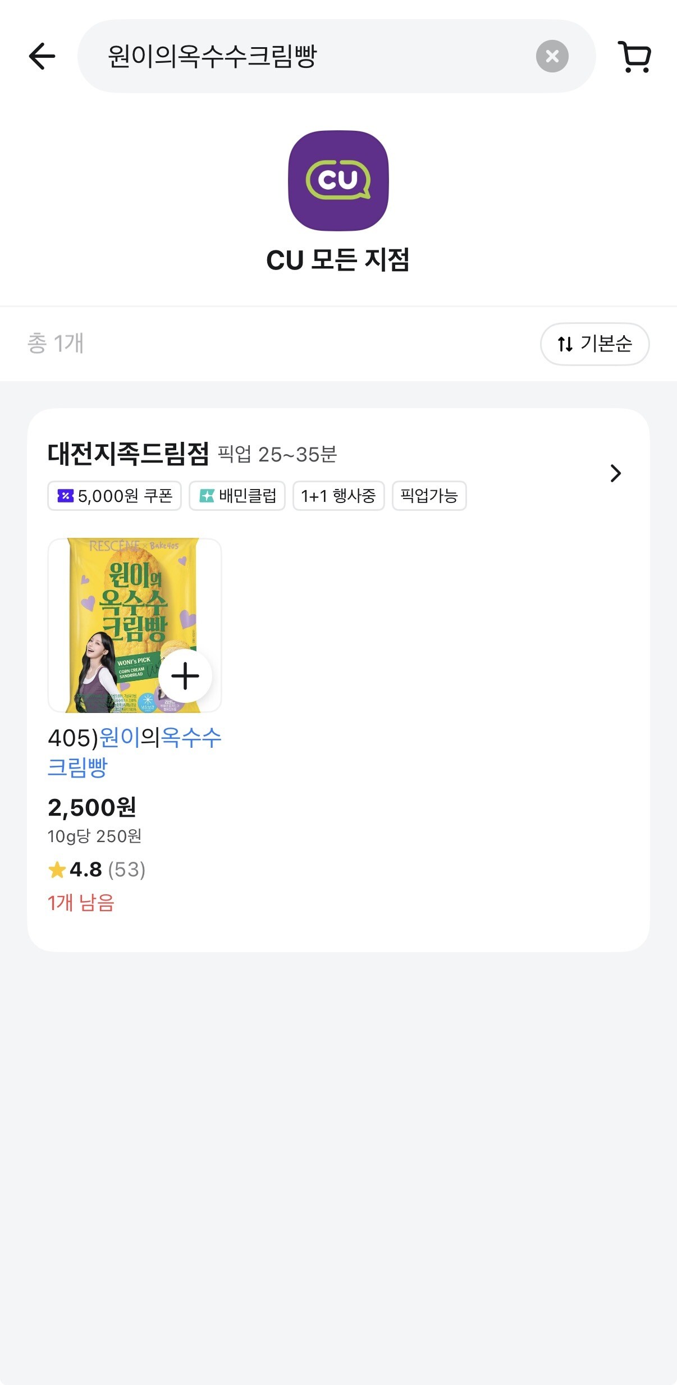Go back using the left arrow icon
This screenshot has height=1385, width=677.
tap(42, 56)
